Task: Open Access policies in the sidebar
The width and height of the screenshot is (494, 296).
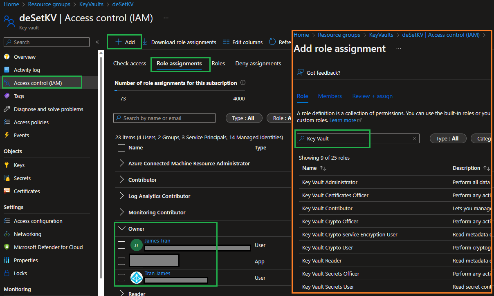Action: [31, 122]
